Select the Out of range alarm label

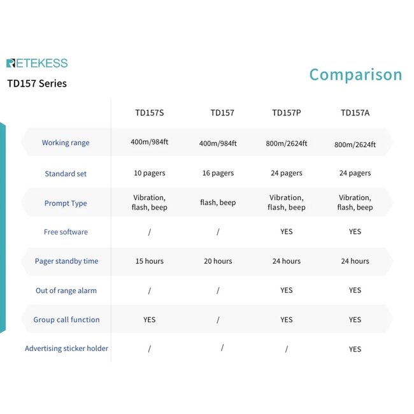66,290
